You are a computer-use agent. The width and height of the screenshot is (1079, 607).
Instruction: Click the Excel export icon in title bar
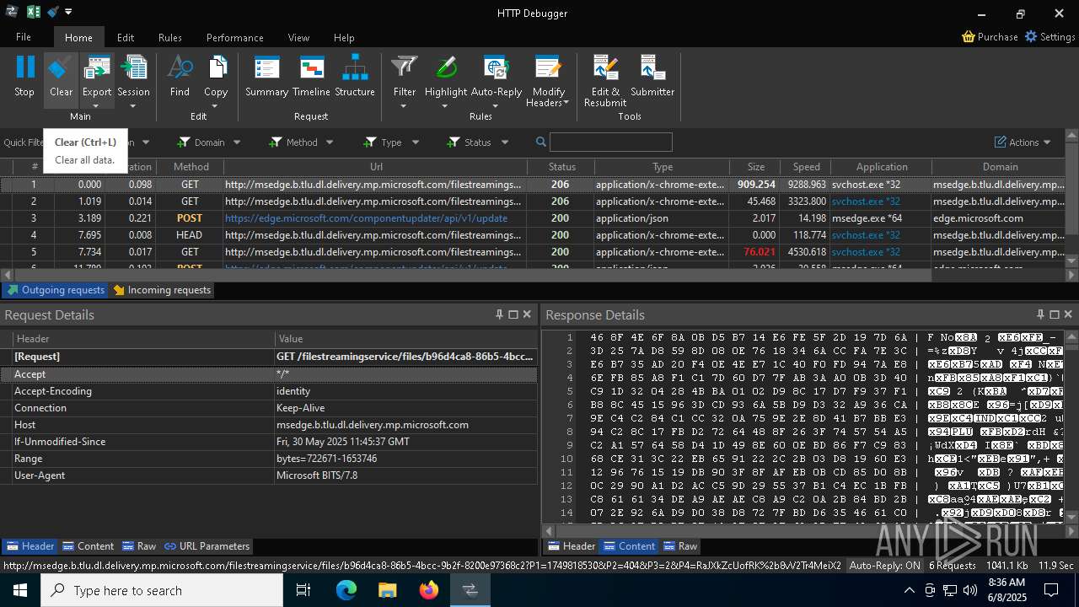pyautogui.click(x=34, y=12)
